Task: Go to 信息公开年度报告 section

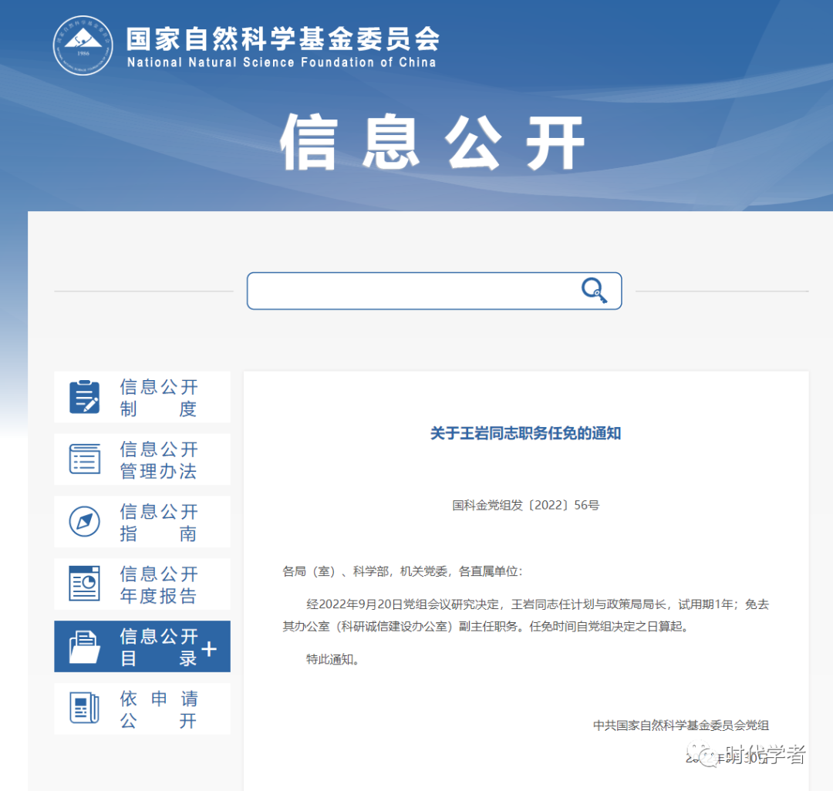Action: [143, 584]
